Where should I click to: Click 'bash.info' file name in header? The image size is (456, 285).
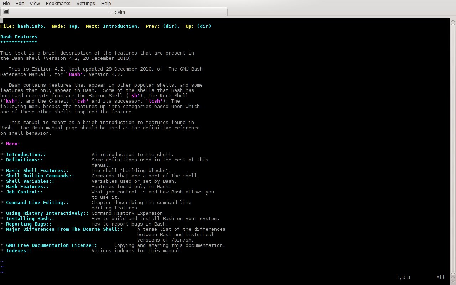(30, 26)
